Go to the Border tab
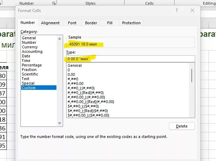This screenshot has height=161, width=216. pos(91,23)
